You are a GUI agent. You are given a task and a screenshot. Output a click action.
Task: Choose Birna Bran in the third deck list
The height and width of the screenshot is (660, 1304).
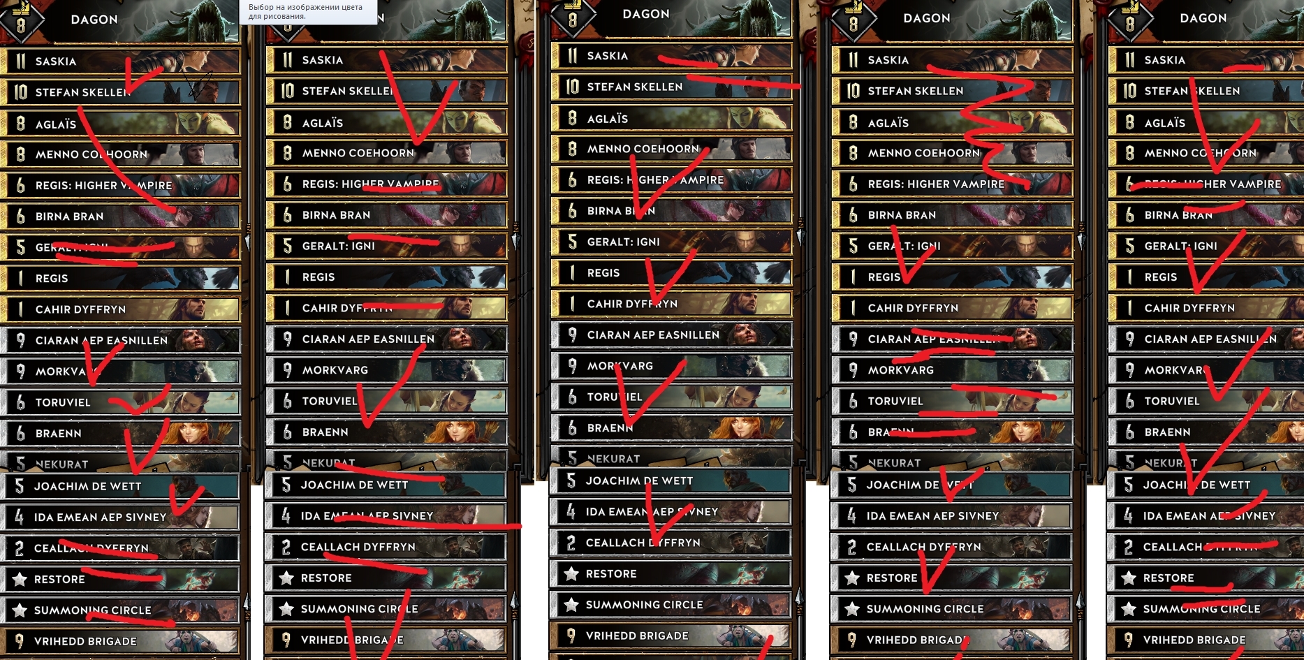(x=673, y=210)
